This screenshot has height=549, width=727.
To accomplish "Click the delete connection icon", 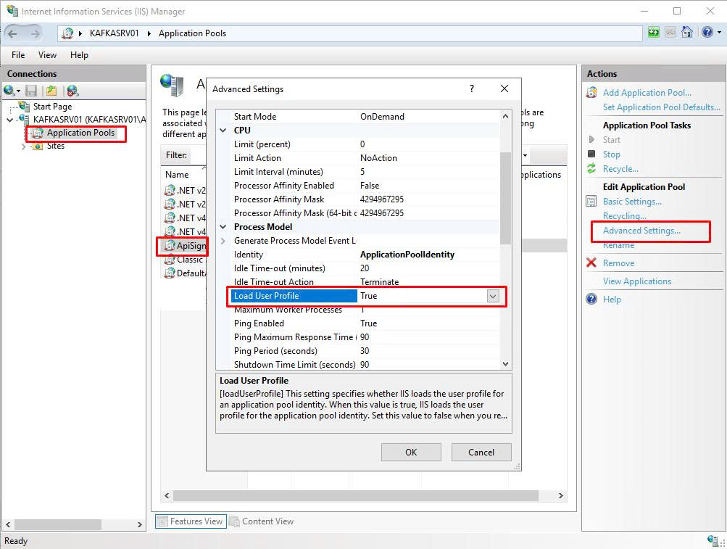I will (72, 91).
